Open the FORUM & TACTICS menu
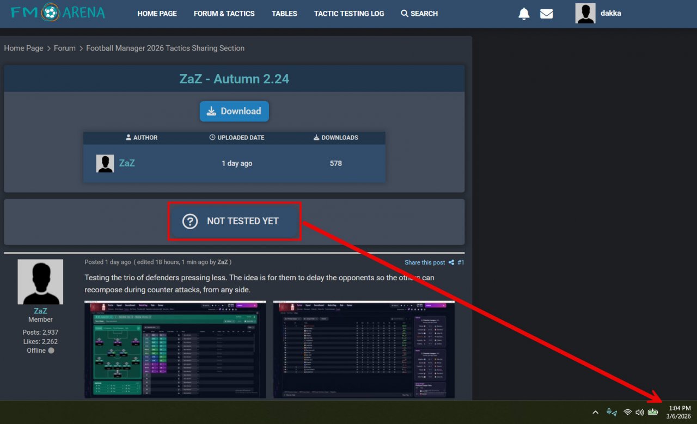697x424 pixels. point(224,14)
